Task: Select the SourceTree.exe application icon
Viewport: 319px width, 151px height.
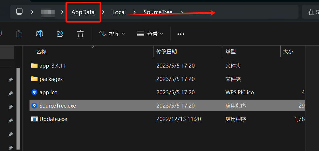Action: (x=34, y=106)
